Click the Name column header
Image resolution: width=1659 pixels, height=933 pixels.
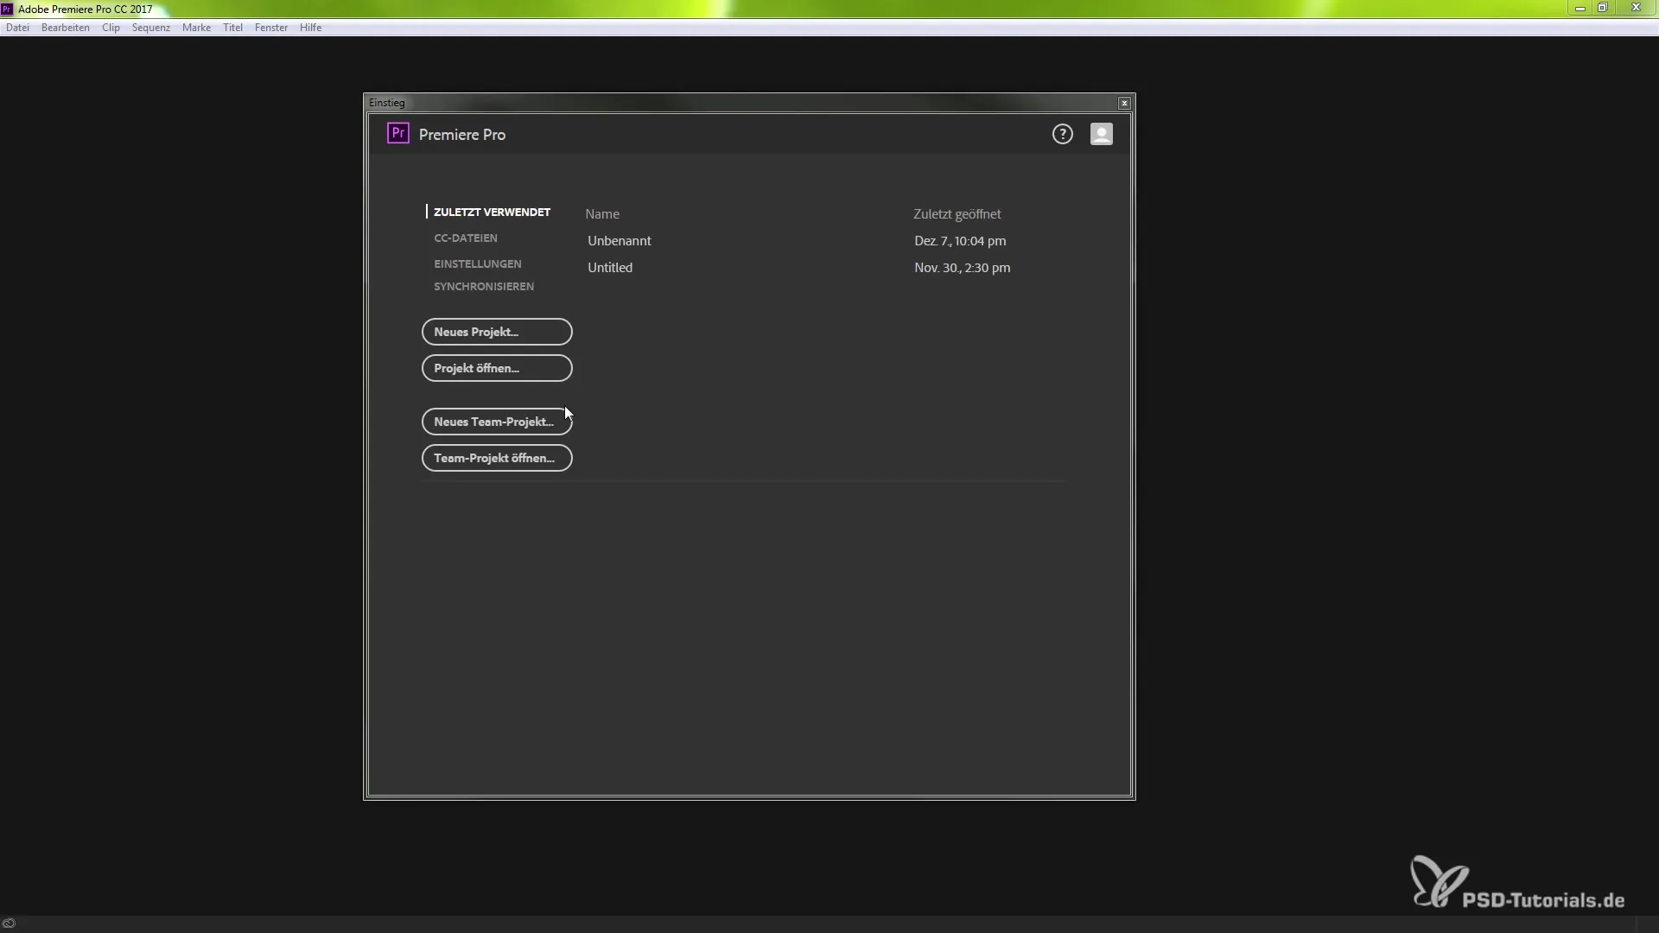click(602, 214)
